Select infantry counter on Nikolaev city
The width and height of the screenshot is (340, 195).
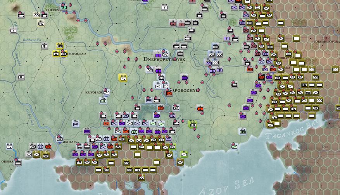(x=60, y=139)
